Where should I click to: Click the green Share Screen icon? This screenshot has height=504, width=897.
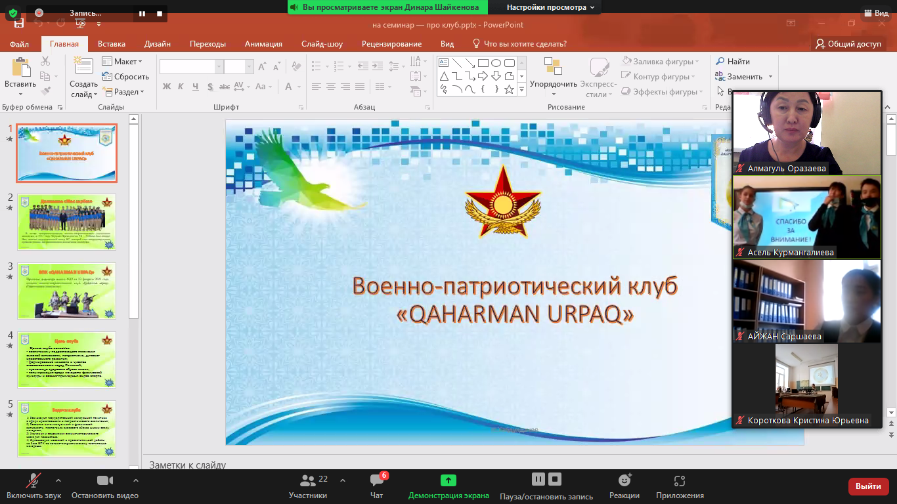point(448,481)
